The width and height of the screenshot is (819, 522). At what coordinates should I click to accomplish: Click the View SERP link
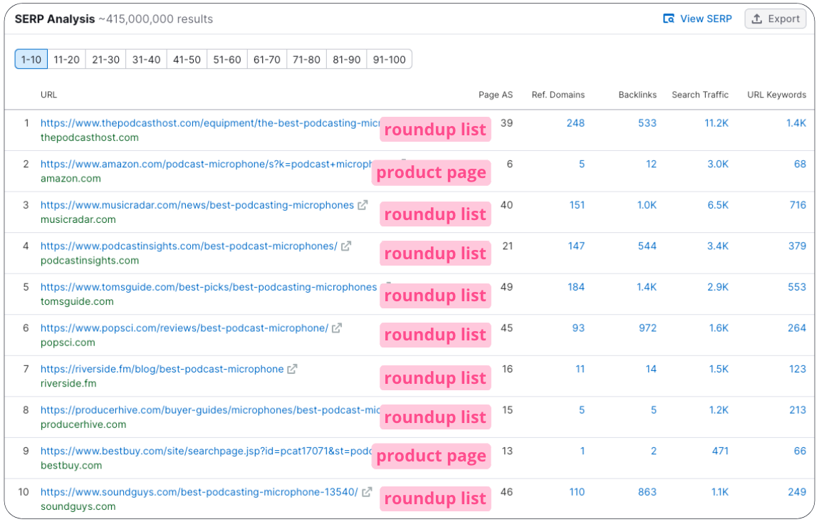click(x=697, y=19)
